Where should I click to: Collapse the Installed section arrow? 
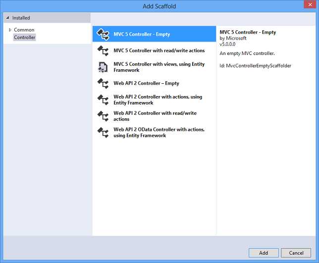tap(7, 18)
